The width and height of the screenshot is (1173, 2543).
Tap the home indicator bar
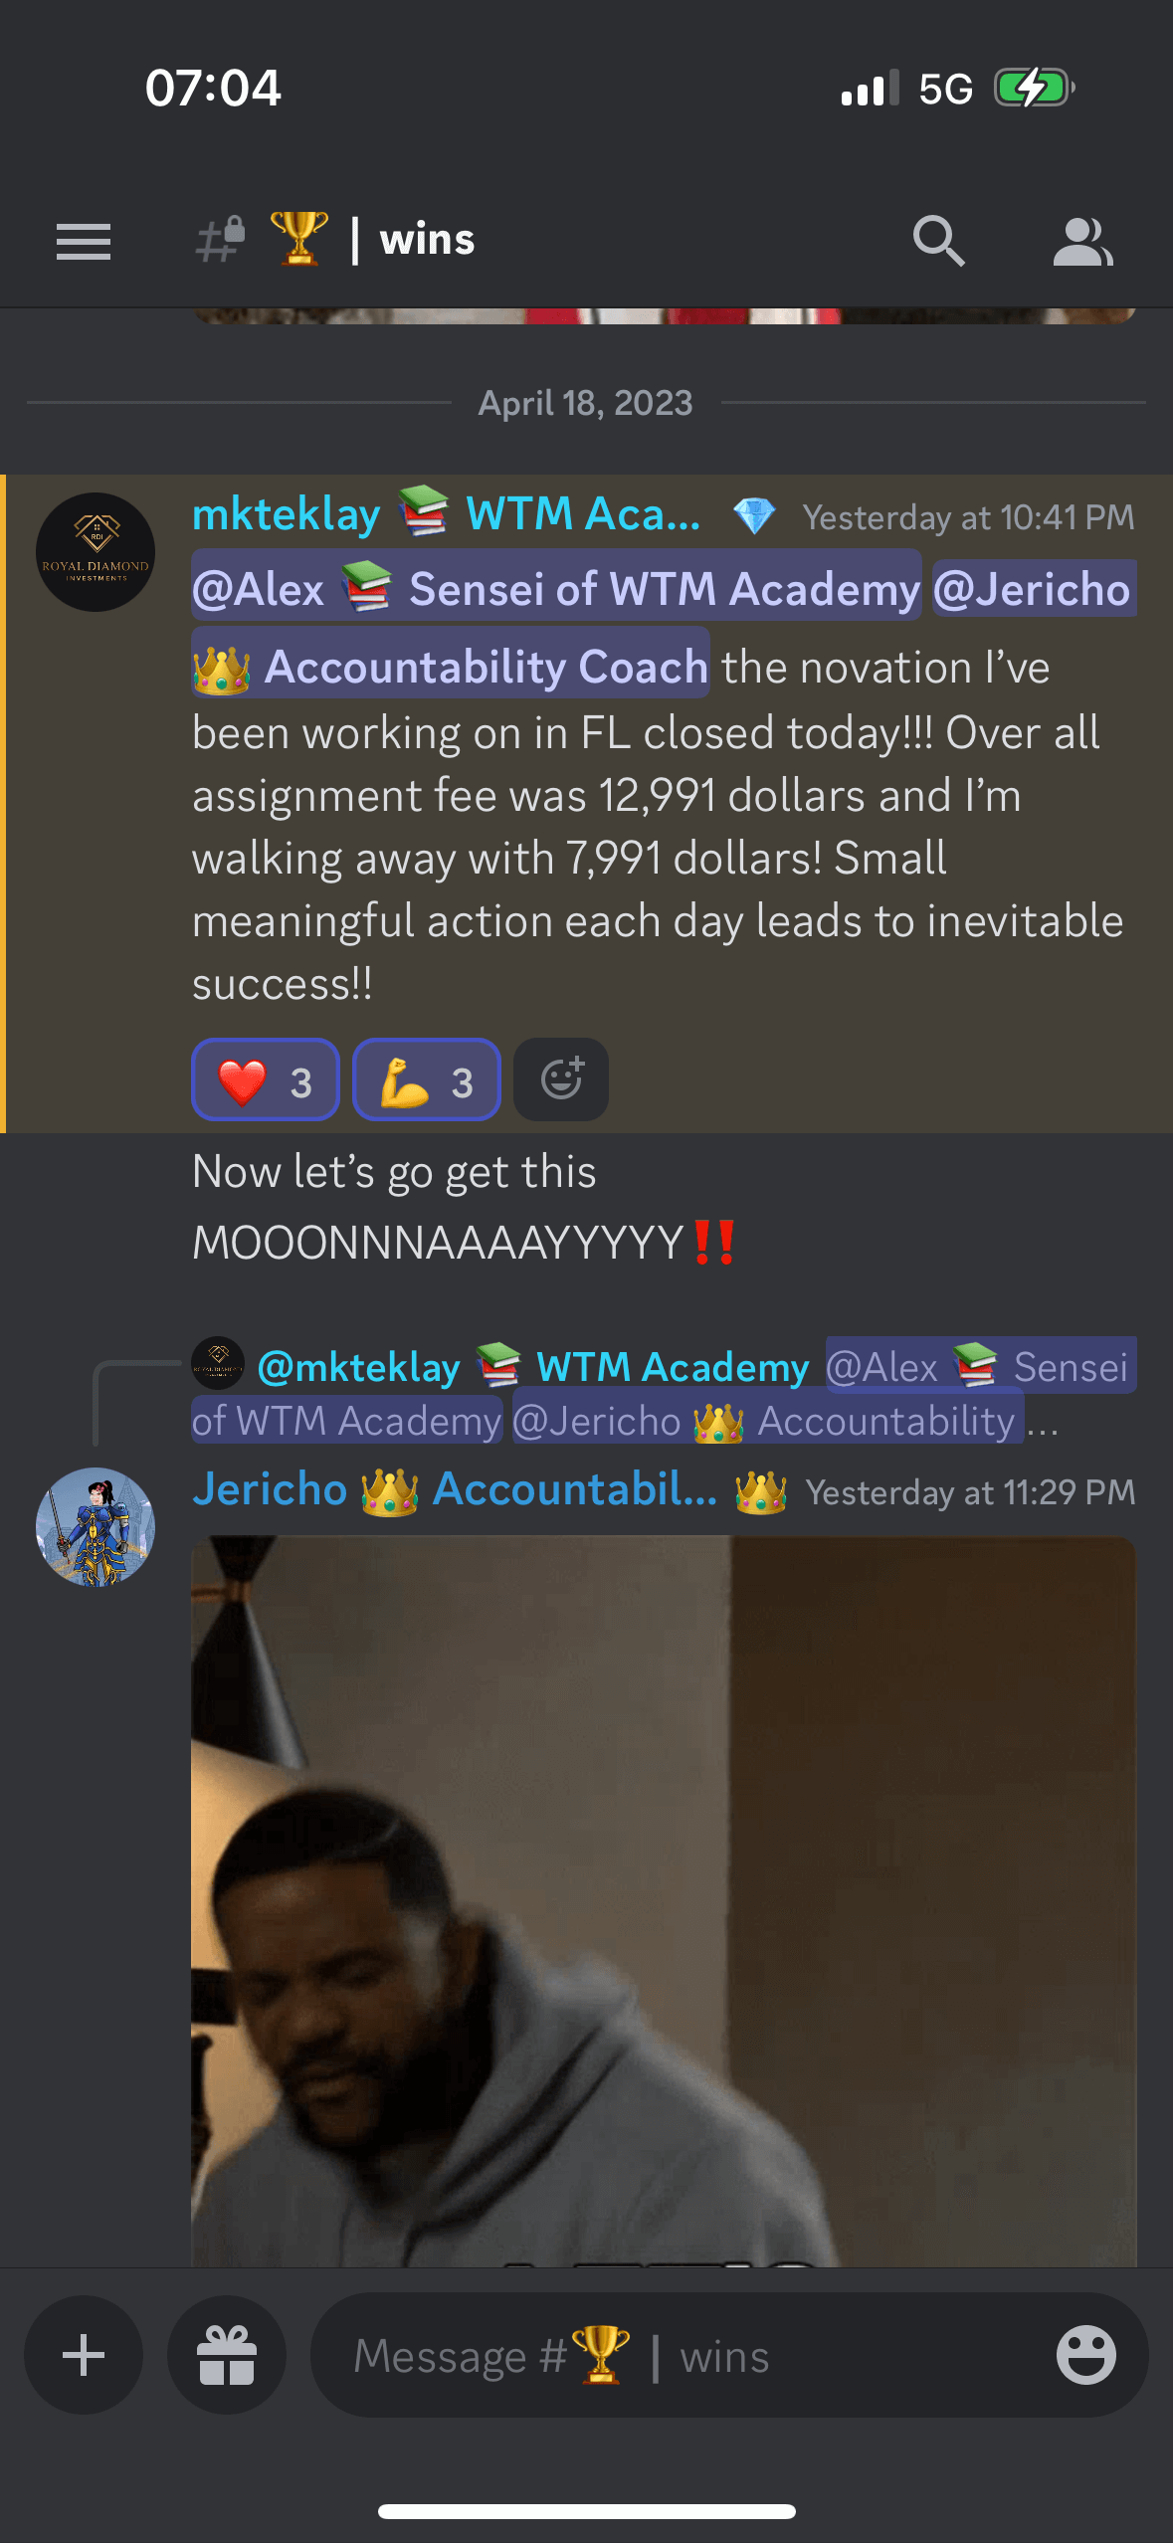(x=586, y=2511)
